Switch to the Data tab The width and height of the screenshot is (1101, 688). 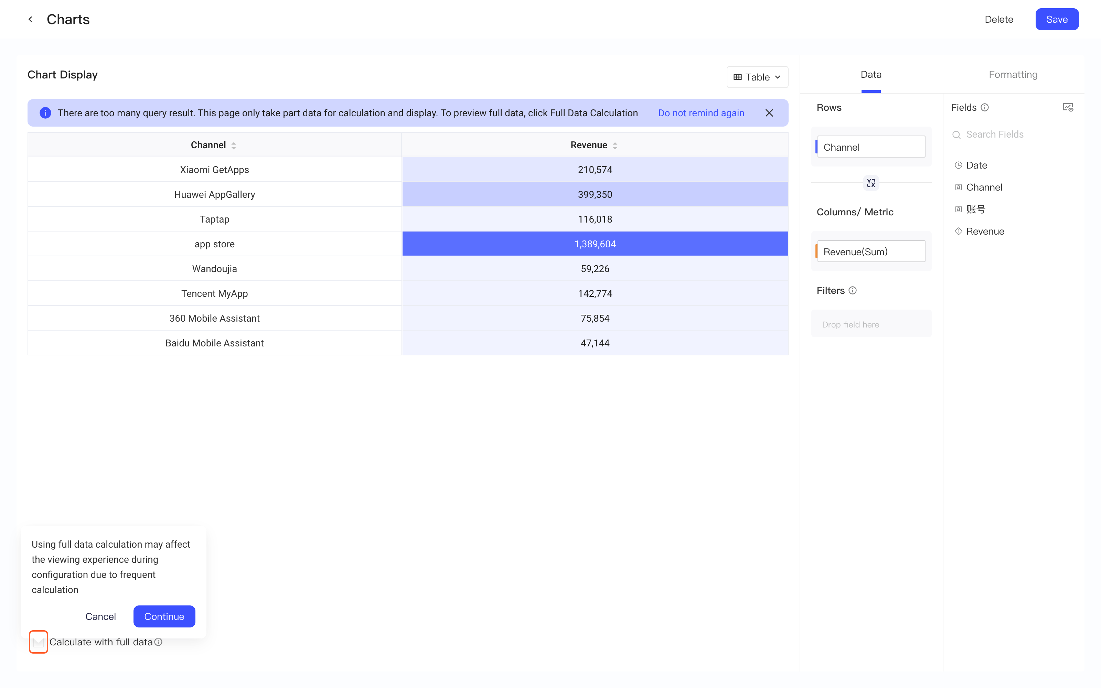[x=871, y=75]
